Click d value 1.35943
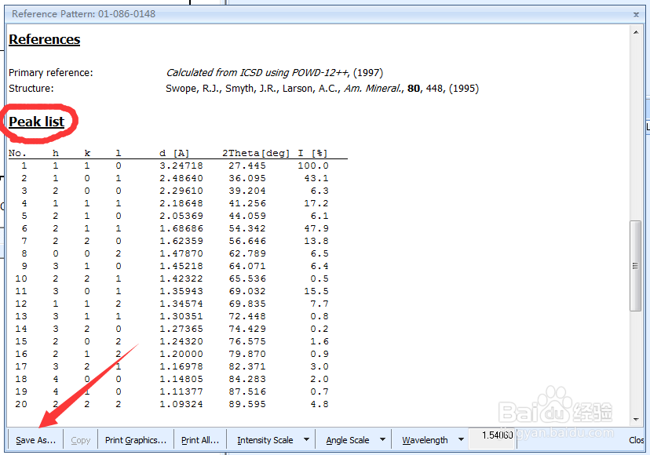This screenshot has width=650, height=455. (x=181, y=291)
